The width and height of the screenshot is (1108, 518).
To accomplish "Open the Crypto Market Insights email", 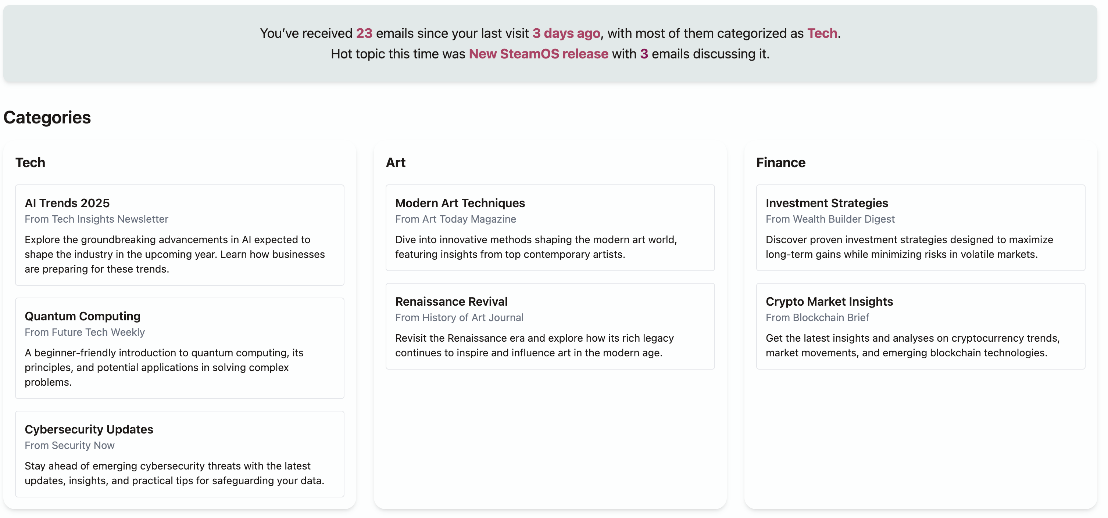I will (829, 301).
